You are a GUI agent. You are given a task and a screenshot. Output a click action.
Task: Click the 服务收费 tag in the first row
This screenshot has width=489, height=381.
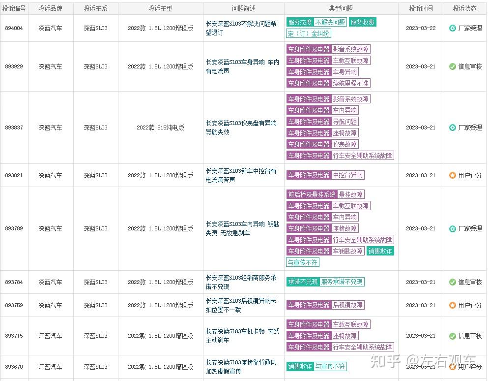[362, 22]
